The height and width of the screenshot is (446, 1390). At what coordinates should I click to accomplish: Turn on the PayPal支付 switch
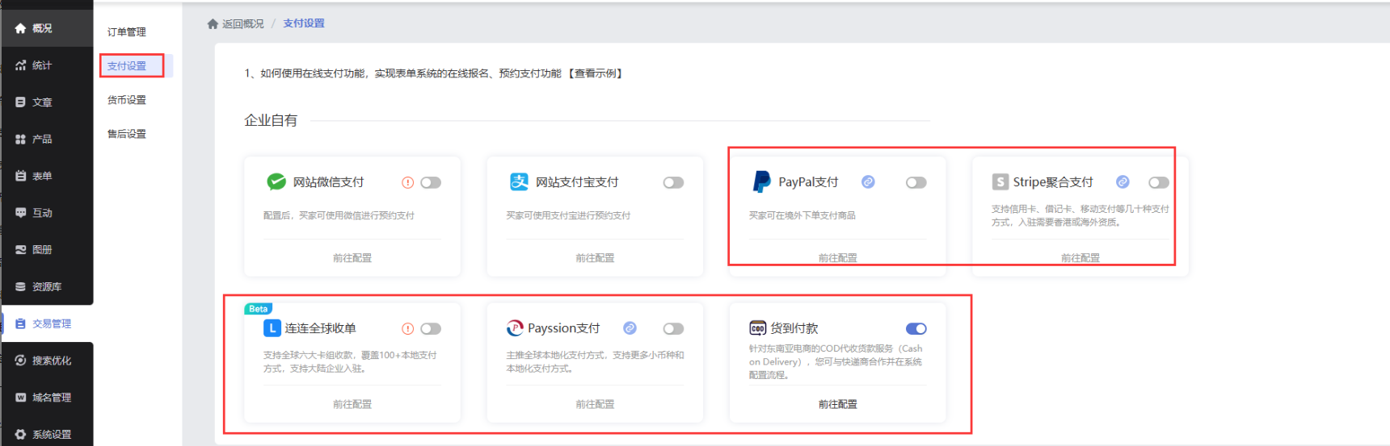click(x=916, y=183)
